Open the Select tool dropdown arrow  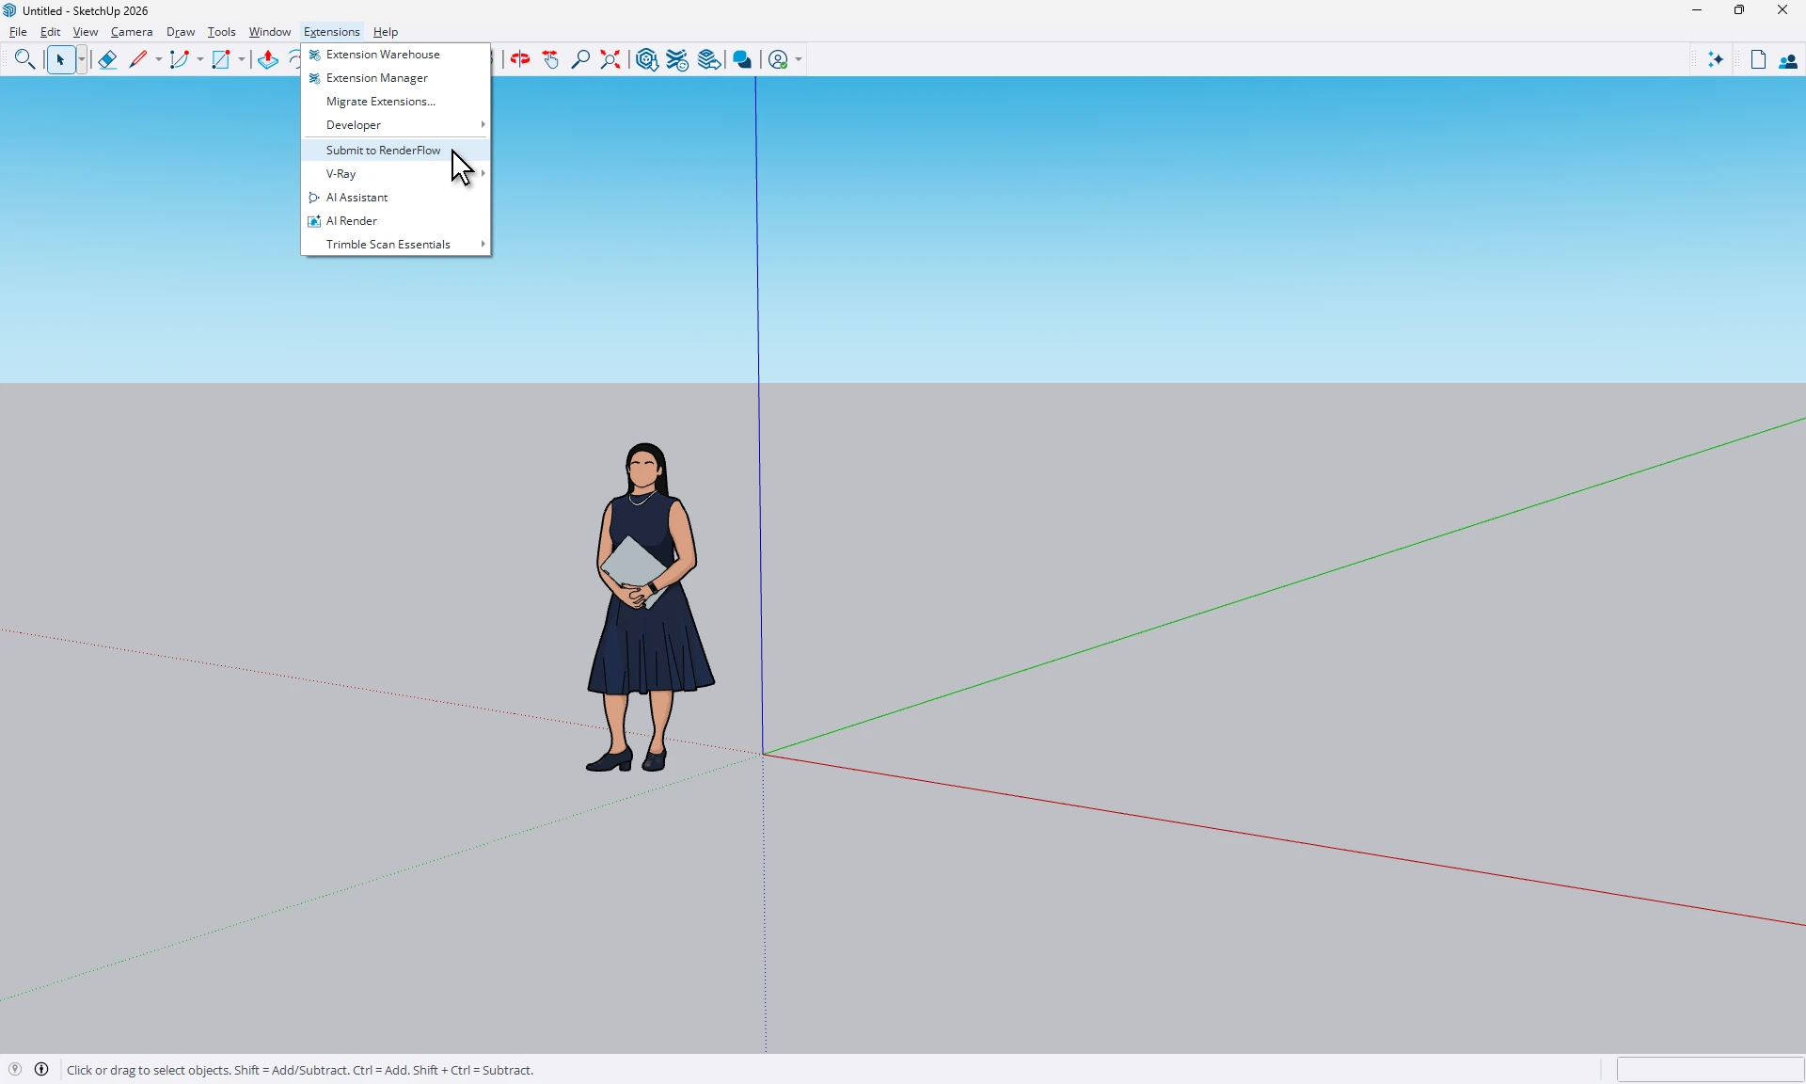coord(82,60)
